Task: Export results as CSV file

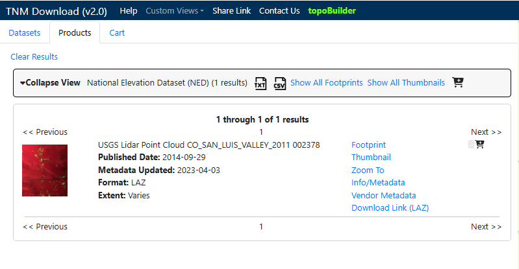Action: pyautogui.click(x=280, y=83)
